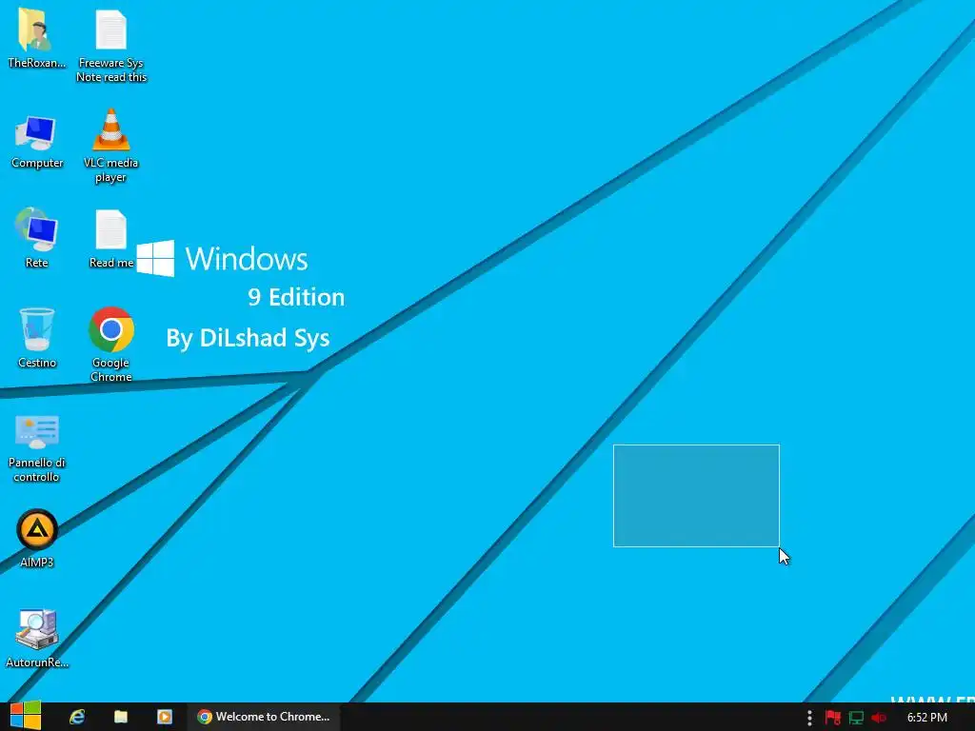Select the VLC media player shortcut

pos(110,146)
